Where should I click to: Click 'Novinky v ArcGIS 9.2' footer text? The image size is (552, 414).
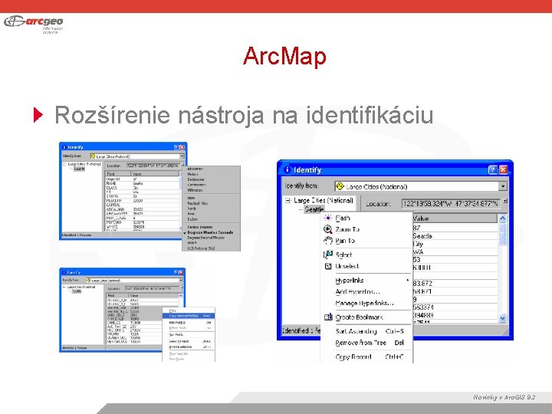504,397
